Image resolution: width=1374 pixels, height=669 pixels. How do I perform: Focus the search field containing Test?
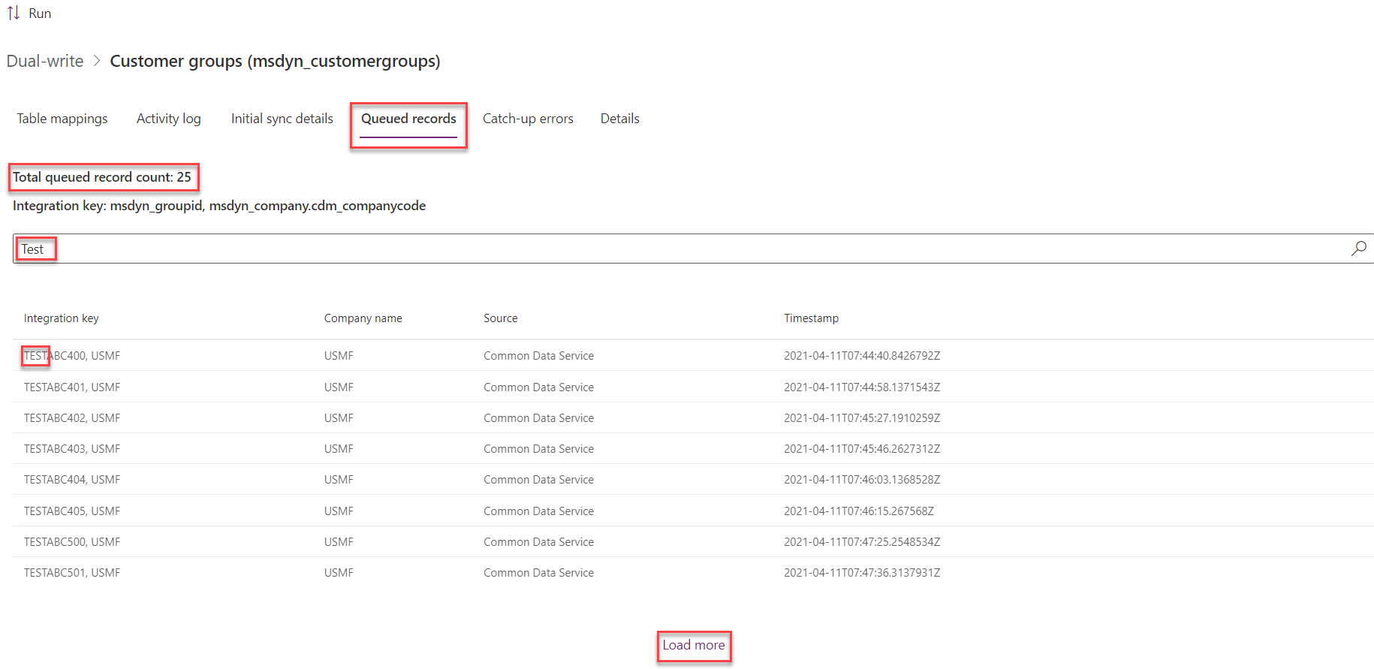pos(693,249)
